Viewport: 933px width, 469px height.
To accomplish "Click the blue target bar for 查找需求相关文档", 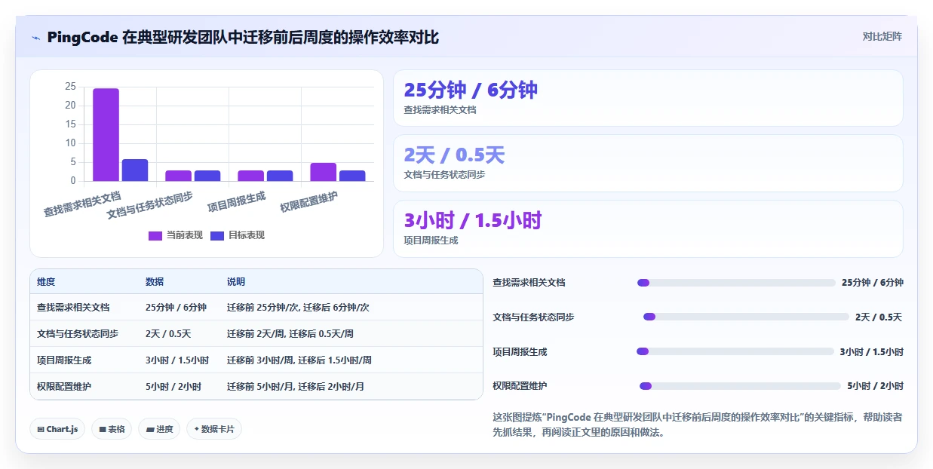I will pyautogui.click(x=135, y=170).
